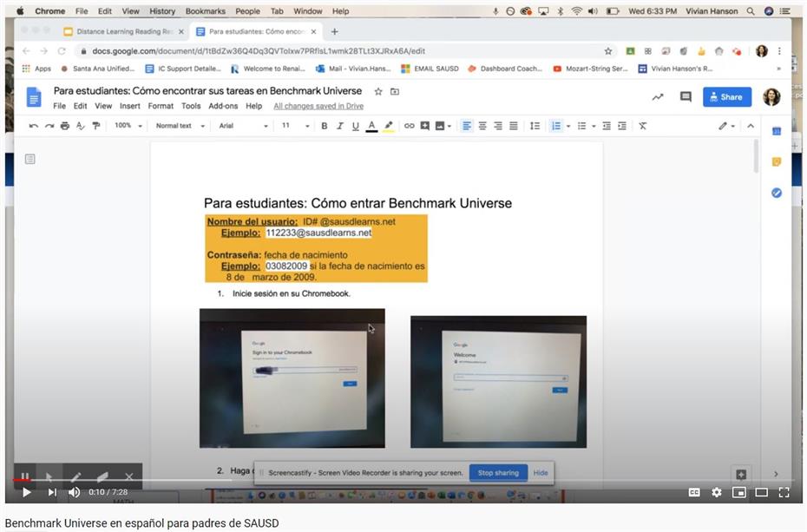The image size is (807, 532).
Task: Select right align
Action: (498, 126)
